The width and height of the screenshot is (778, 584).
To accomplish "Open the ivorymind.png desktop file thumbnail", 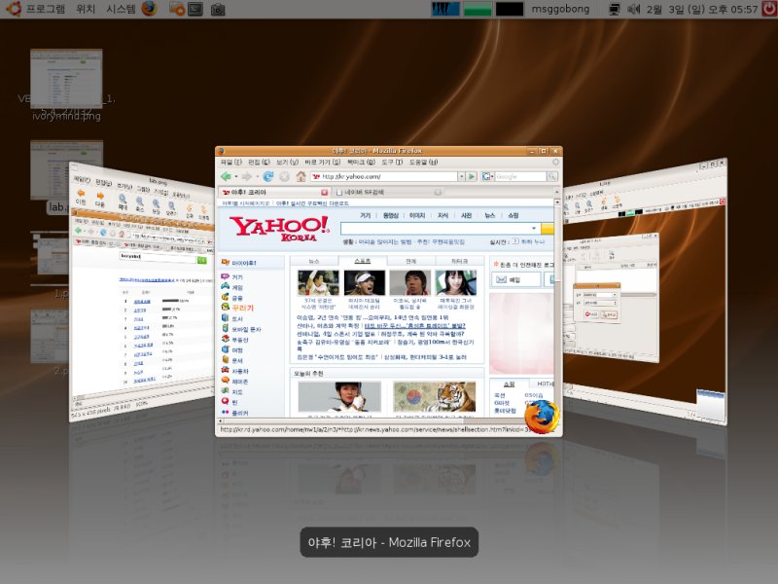I will coord(66,79).
